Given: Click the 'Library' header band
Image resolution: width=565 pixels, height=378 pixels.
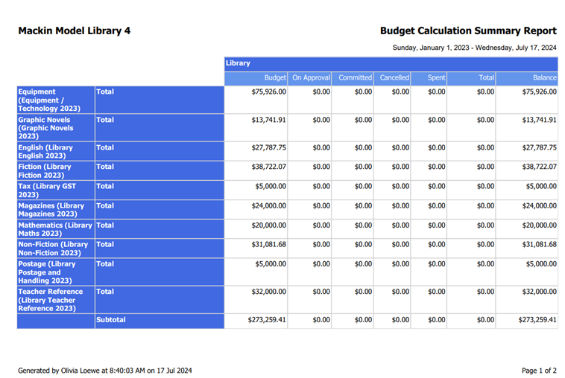Looking at the screenshot, I should pos(391,64).
